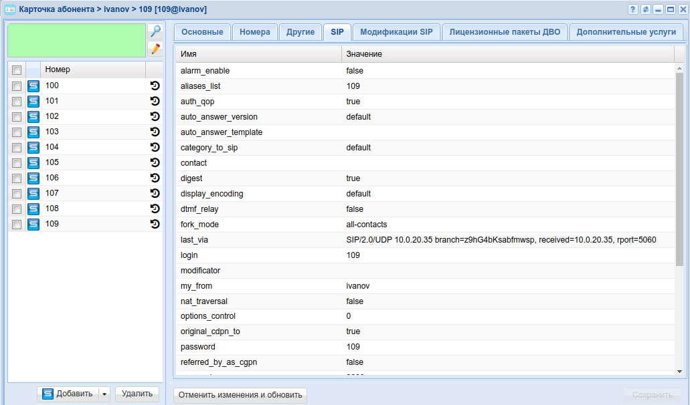Select the fork_mode all-contacts value
The height and width of the screenshot is (405, 690).
click(x=367, y=225)
